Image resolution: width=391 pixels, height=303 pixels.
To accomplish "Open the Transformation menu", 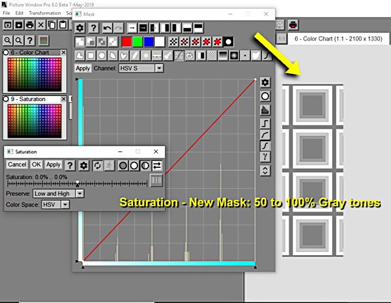I will coord(44,13).
